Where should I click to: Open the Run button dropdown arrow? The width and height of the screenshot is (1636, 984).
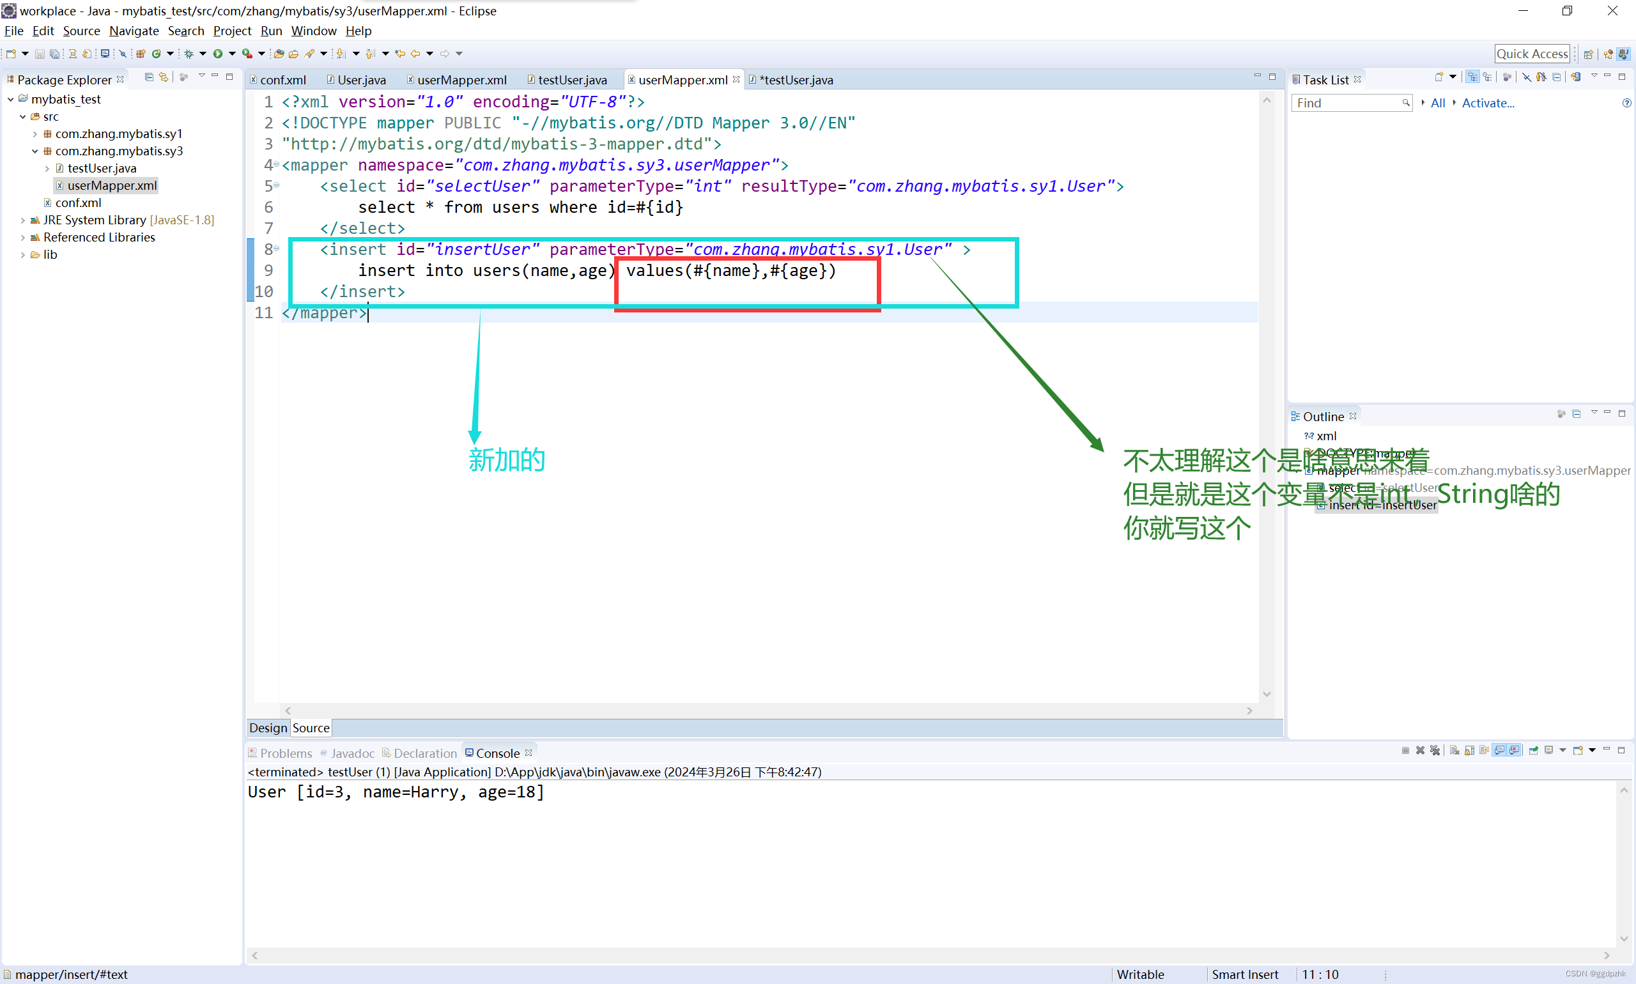pos(232,54)
